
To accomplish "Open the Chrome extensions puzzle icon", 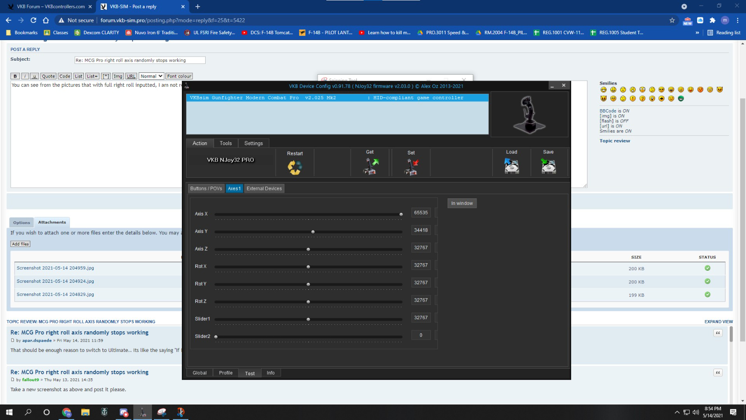I will pos(712,20).
